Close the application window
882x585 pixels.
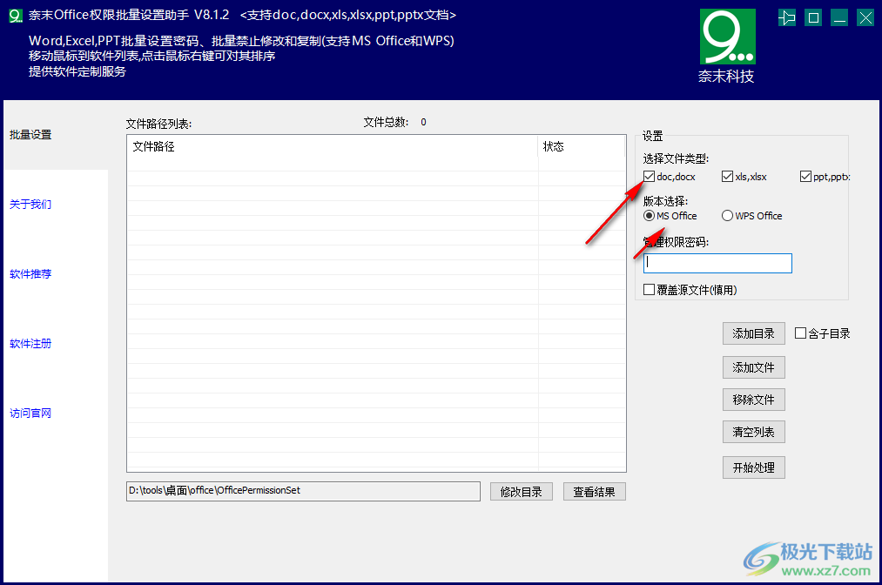click(x=865, y=18)
